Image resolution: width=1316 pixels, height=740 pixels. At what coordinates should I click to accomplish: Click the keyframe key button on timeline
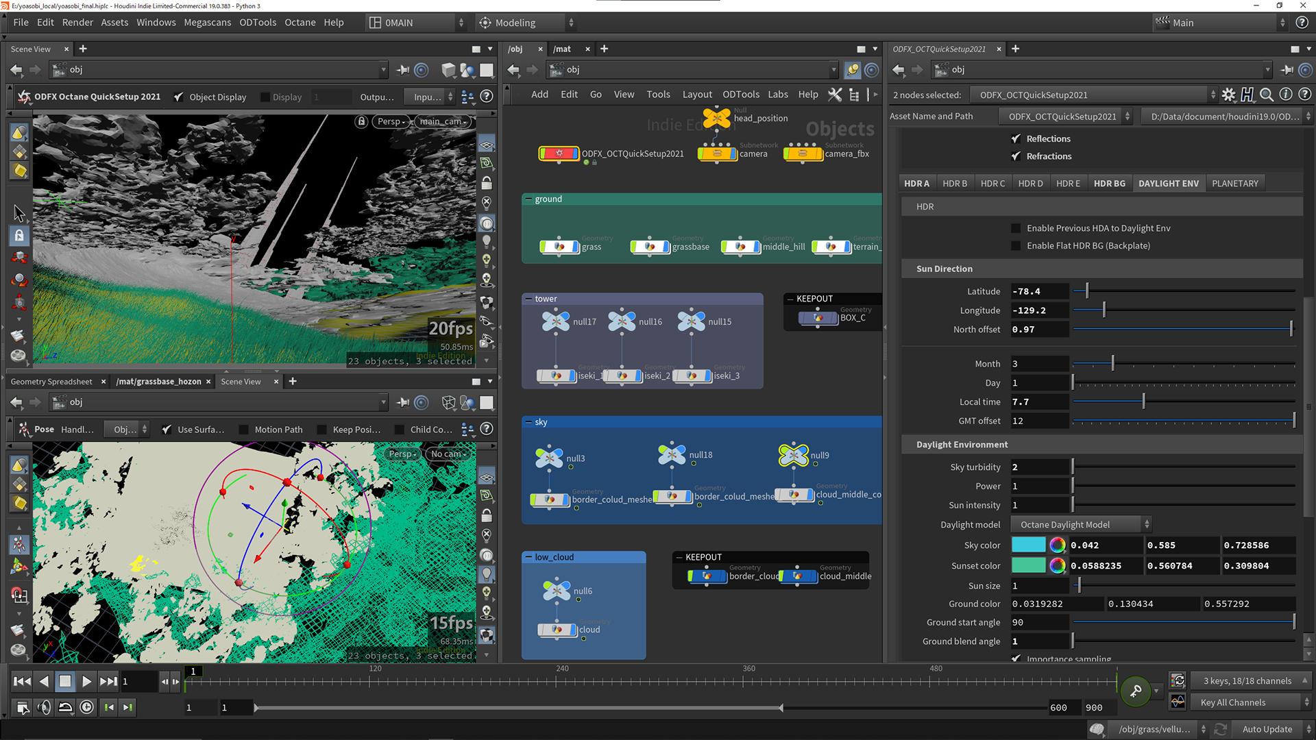point(1135,691)
